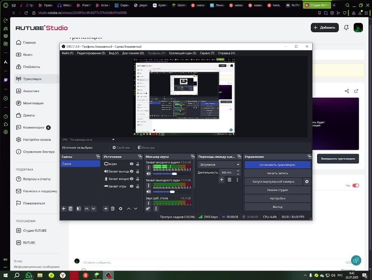Lock the Захват игры source
The height and width of the screenshot is (280, 372).
click(x=138, y=186)
